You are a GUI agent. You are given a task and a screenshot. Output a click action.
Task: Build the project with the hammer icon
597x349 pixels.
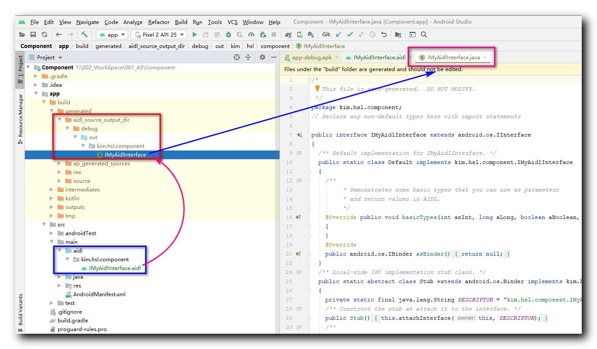(84, 34)
